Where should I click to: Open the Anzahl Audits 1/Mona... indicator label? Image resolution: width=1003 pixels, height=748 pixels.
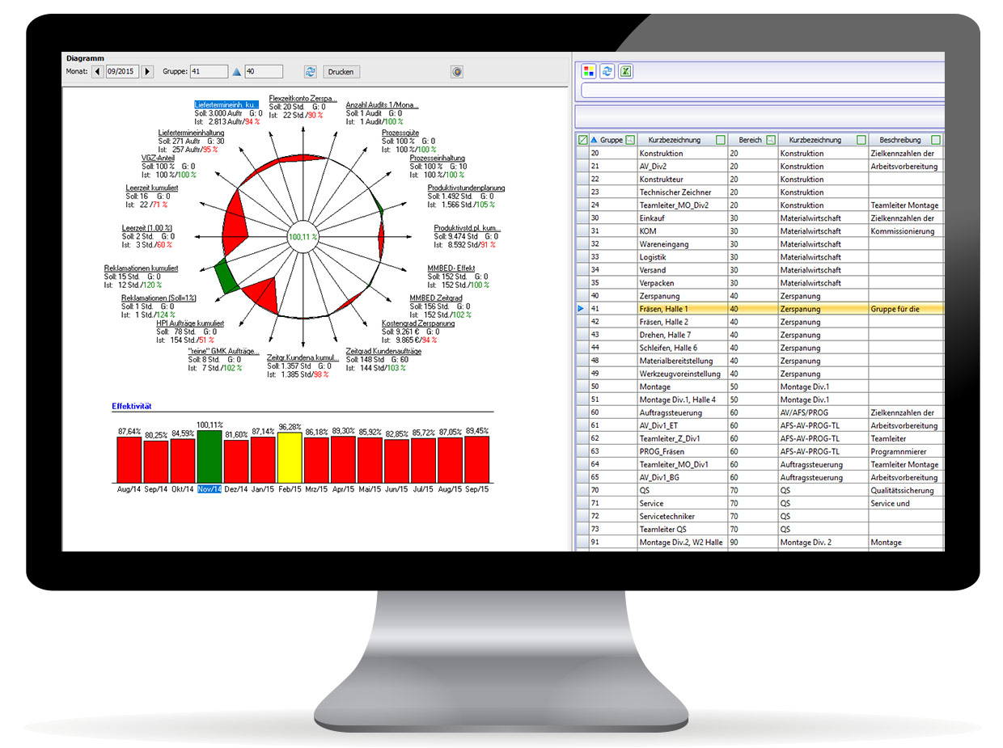pyautogui.click(x=381, y=105)
